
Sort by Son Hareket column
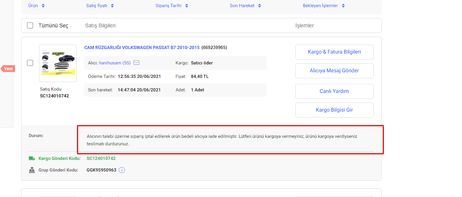245,6
